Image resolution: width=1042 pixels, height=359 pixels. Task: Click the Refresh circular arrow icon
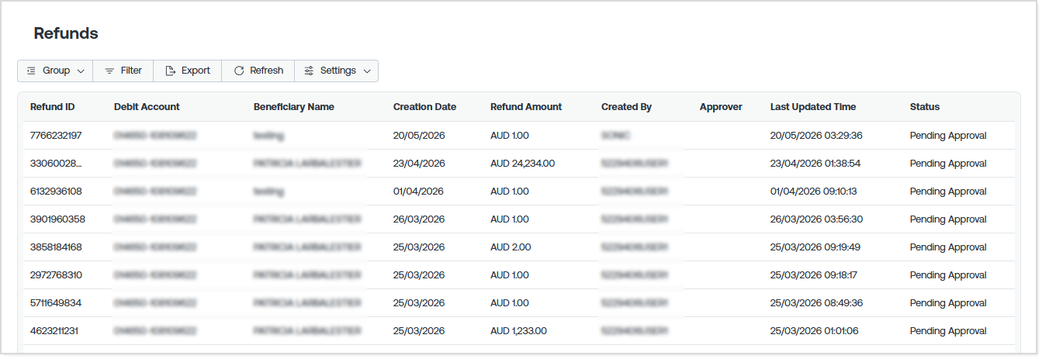click(239, 71)
